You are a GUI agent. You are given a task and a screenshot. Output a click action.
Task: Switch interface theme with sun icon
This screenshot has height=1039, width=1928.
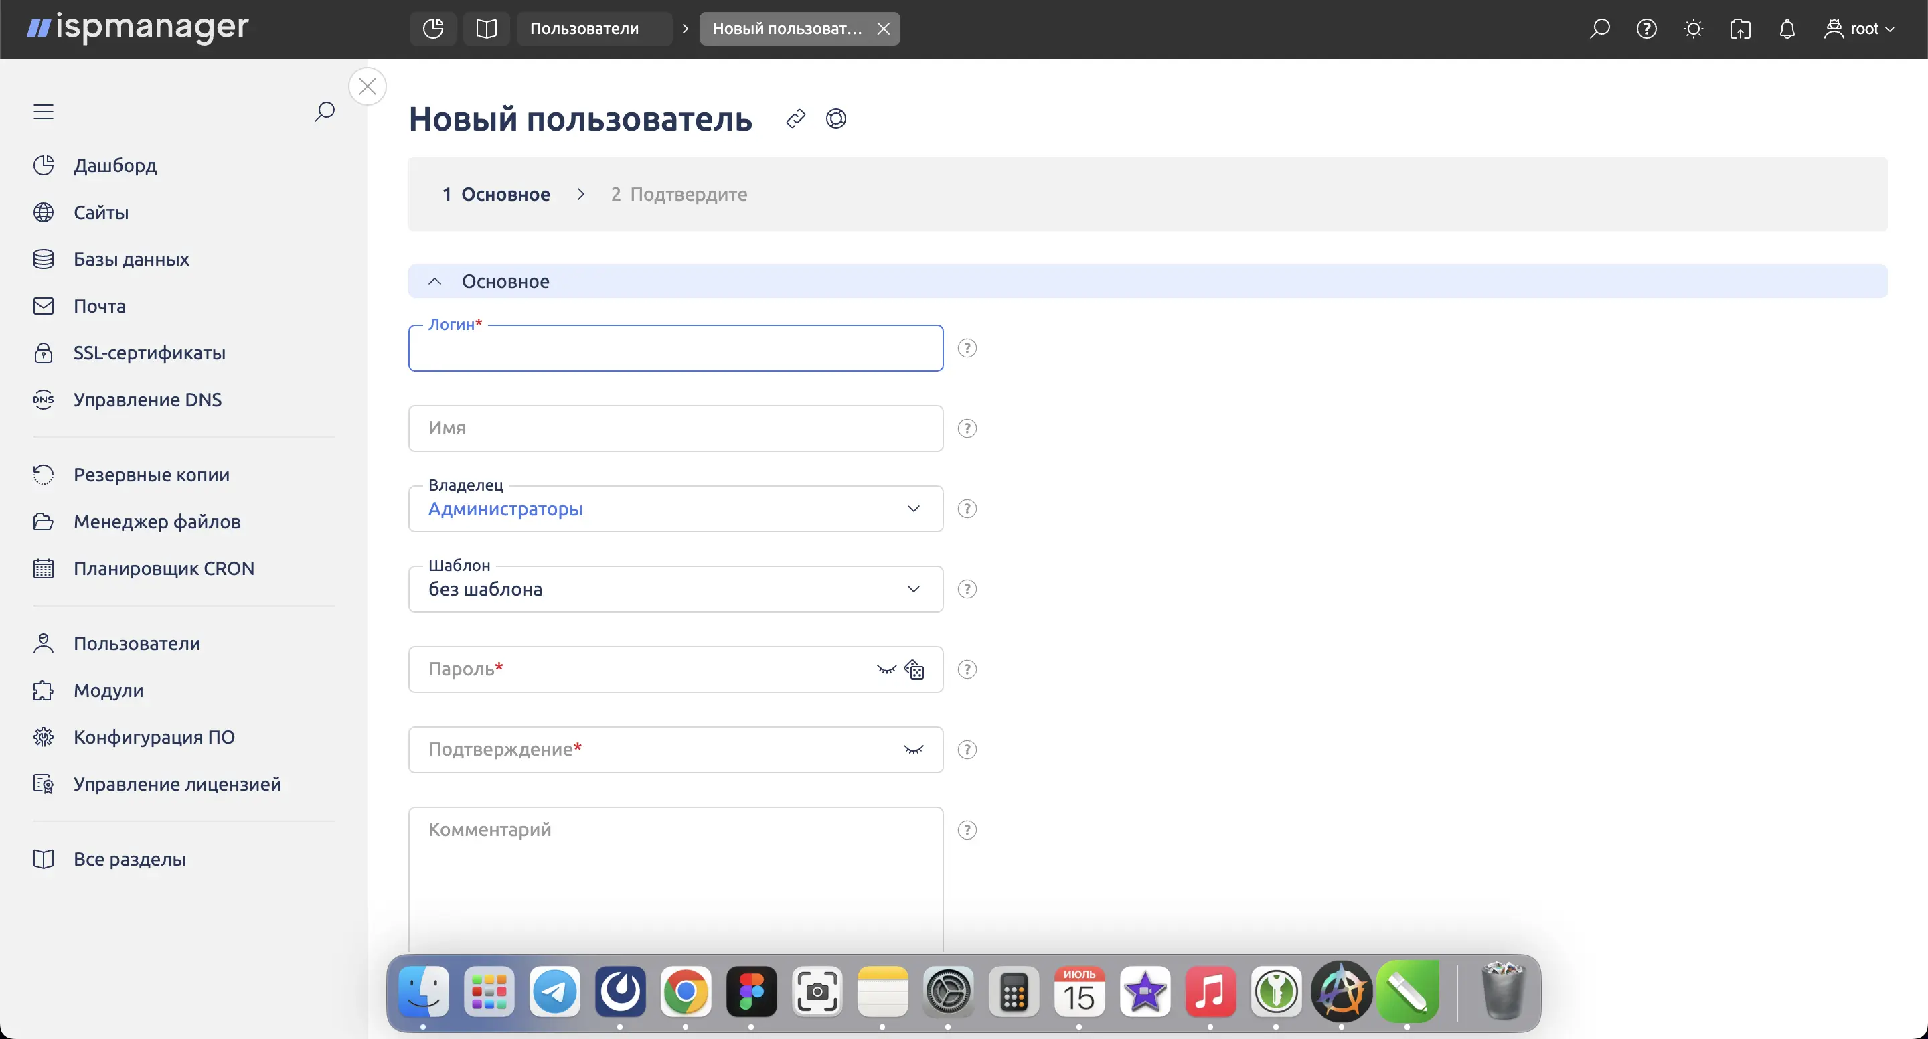tap(1694, 28)
